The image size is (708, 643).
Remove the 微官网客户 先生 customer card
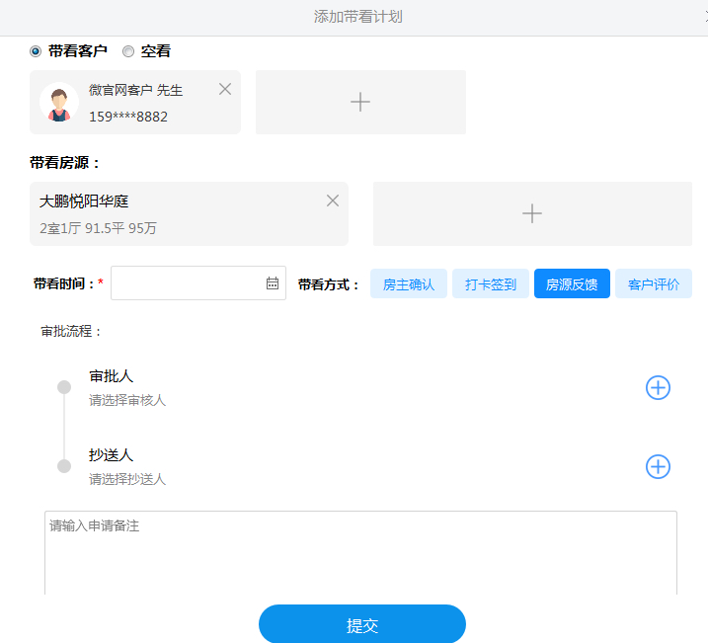tap(225, 89)
